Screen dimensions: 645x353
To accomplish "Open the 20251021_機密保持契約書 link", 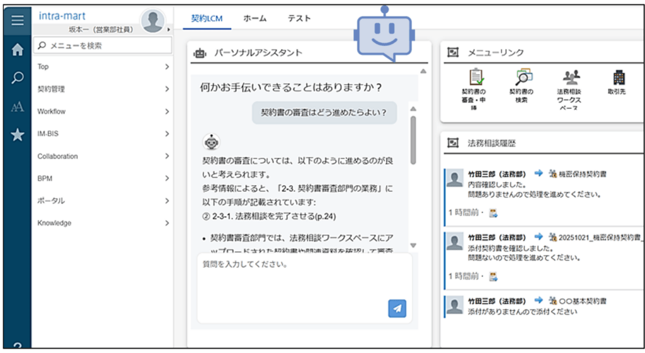I will click(600, 237).
